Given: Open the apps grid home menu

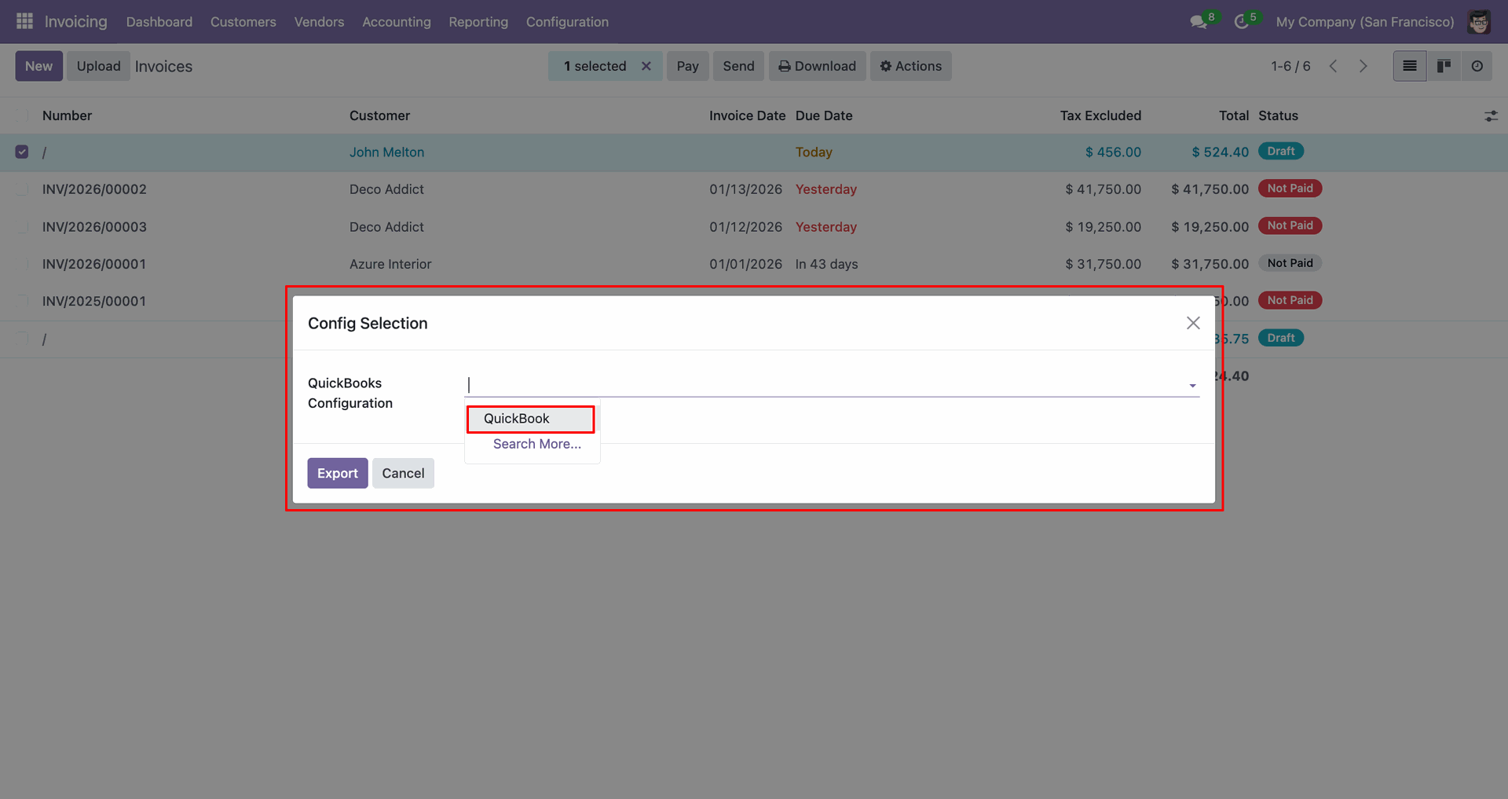Looking at the screenshot, I should click(x=24, y=21).
